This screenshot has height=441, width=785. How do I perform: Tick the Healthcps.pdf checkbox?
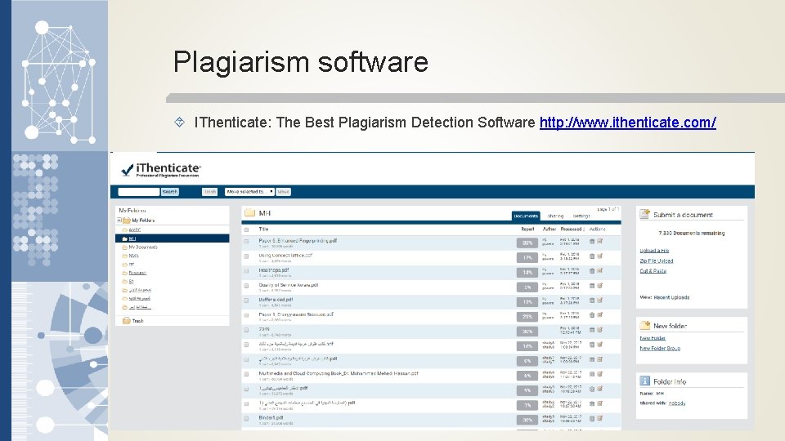246,271
